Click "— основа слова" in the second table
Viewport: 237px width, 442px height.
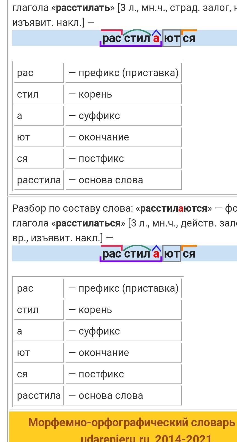coord(123,396)
